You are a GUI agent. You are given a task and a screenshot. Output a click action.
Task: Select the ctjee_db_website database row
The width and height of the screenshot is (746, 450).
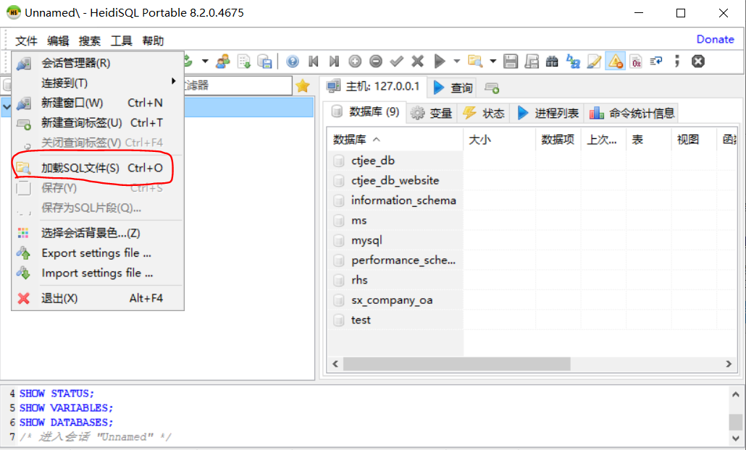395,181
